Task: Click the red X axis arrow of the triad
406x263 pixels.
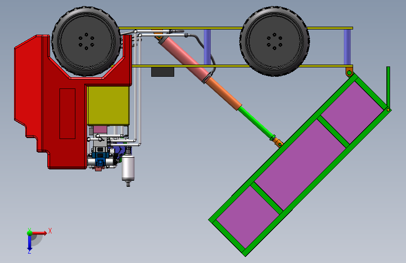Action: (x=40, y=233)
